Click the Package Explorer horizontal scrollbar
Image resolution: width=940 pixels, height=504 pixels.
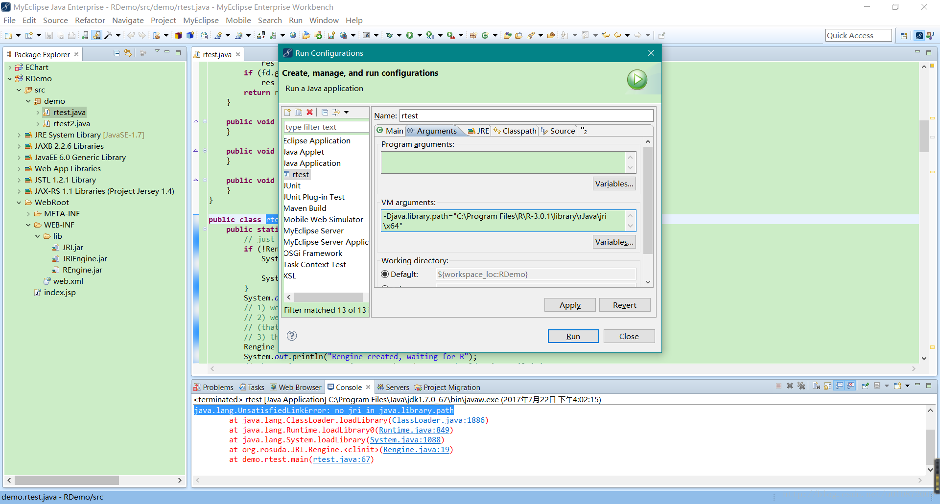point(67,481)
